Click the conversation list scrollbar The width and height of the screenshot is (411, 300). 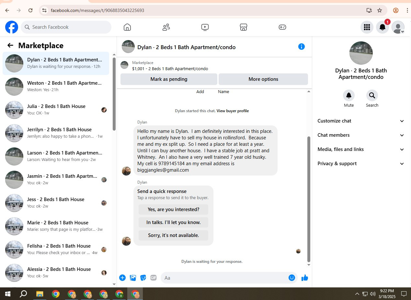click(114, 94)
